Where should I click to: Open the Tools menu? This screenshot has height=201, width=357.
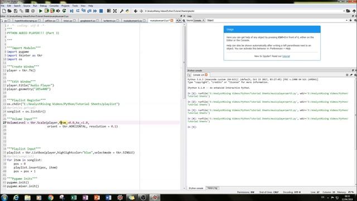click(75, 6)
